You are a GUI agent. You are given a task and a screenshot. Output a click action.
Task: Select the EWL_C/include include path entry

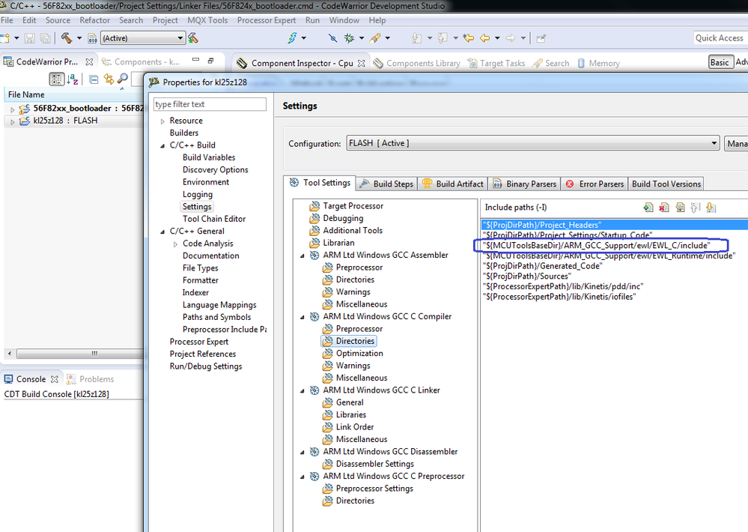click(x=598, y=246)
